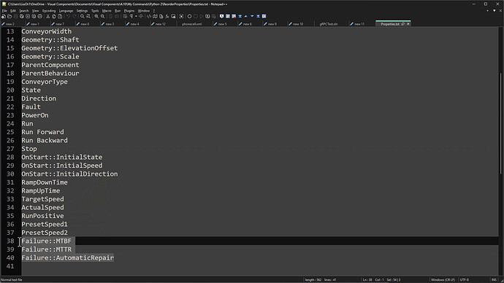Click the Zoom Out toolbar icon
The height and width of the screenshot is (283, 504).
coord(102,16)
